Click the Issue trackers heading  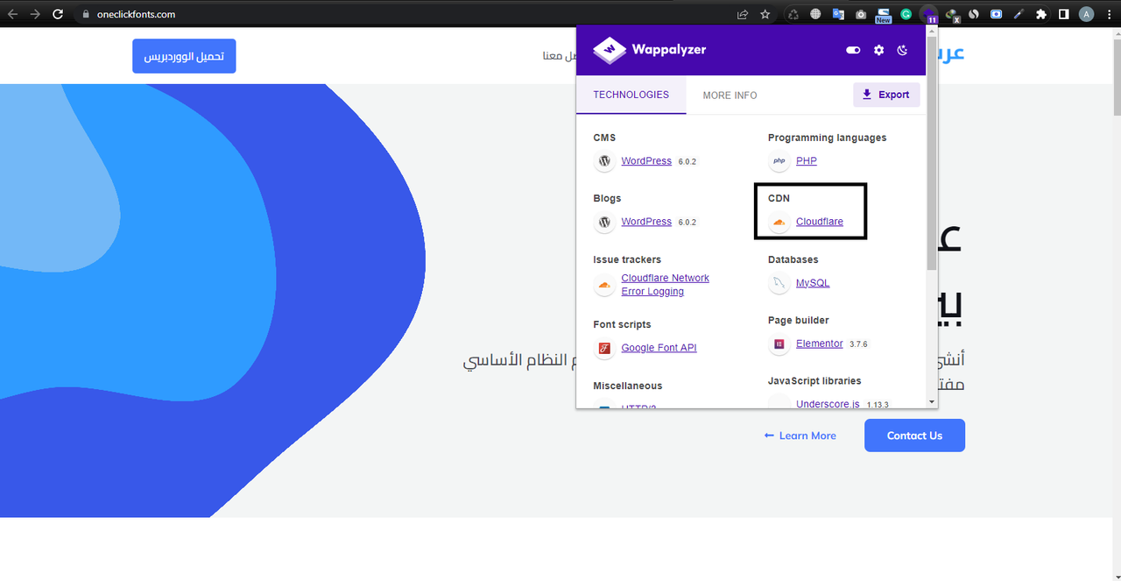pos(627,259)
